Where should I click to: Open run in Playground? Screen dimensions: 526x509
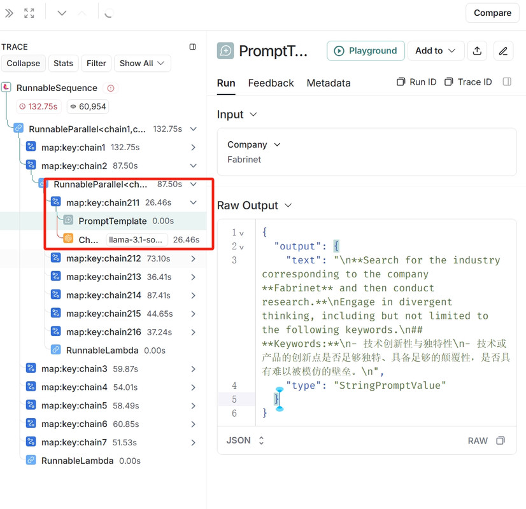click(366, 51)
